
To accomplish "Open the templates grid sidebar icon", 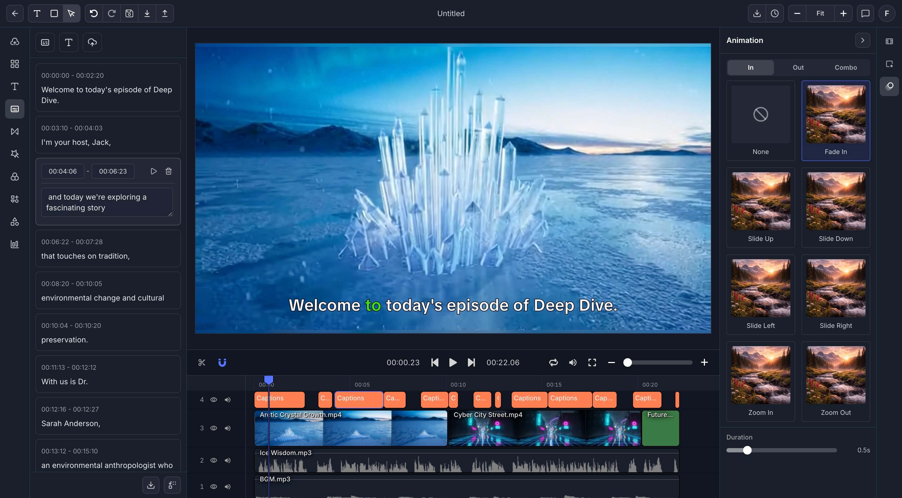I will point(15,64).
